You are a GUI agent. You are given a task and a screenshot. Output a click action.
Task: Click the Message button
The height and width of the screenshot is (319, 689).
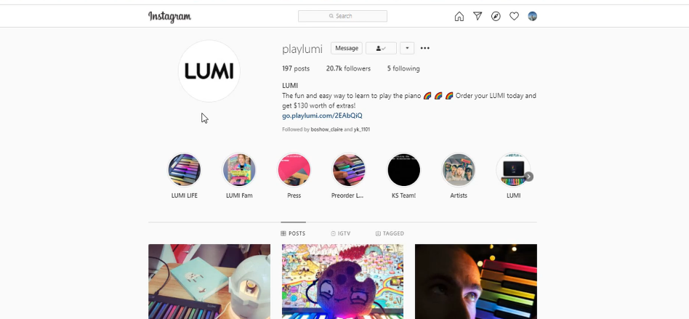(x=347, y=49)
